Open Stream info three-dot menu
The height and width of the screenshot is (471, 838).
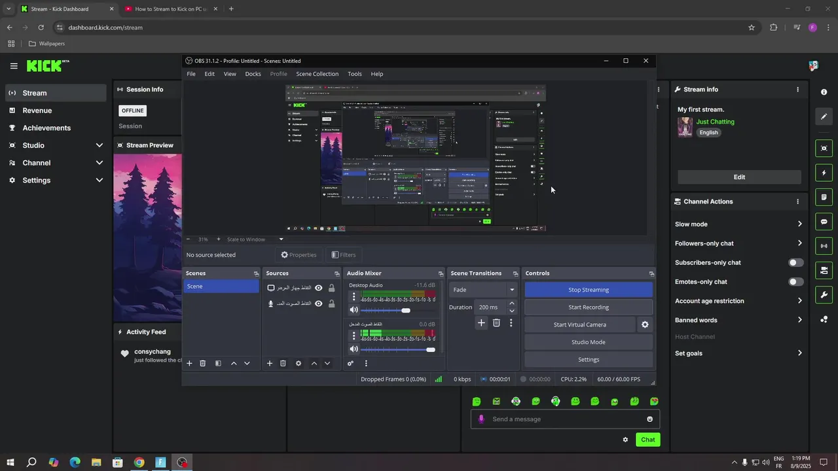pyautogui.click(x=797, y=90)
